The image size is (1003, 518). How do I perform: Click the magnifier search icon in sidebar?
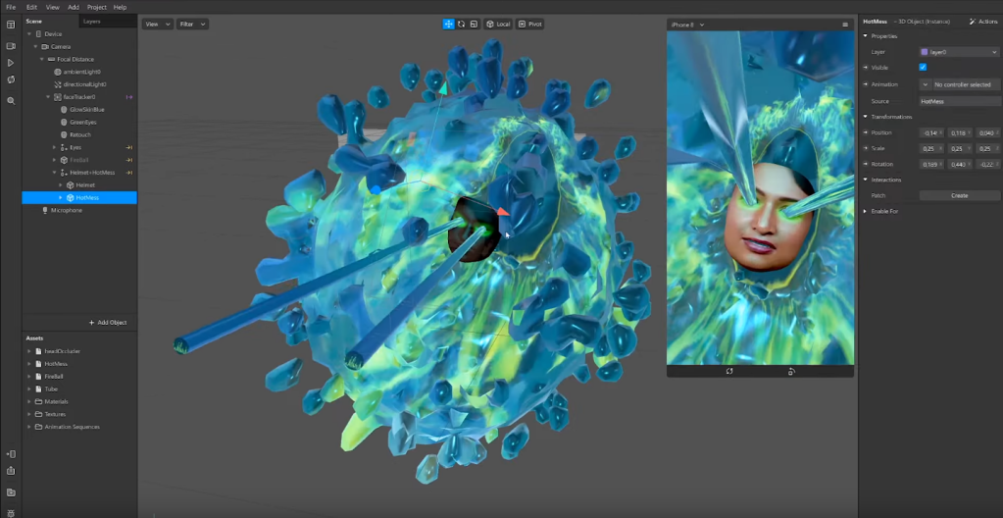click(11, 101)
